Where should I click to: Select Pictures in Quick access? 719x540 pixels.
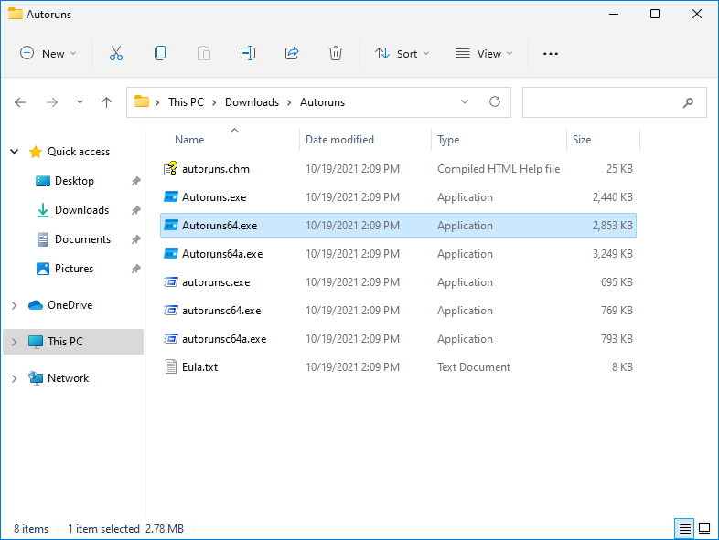coord(74,269)
